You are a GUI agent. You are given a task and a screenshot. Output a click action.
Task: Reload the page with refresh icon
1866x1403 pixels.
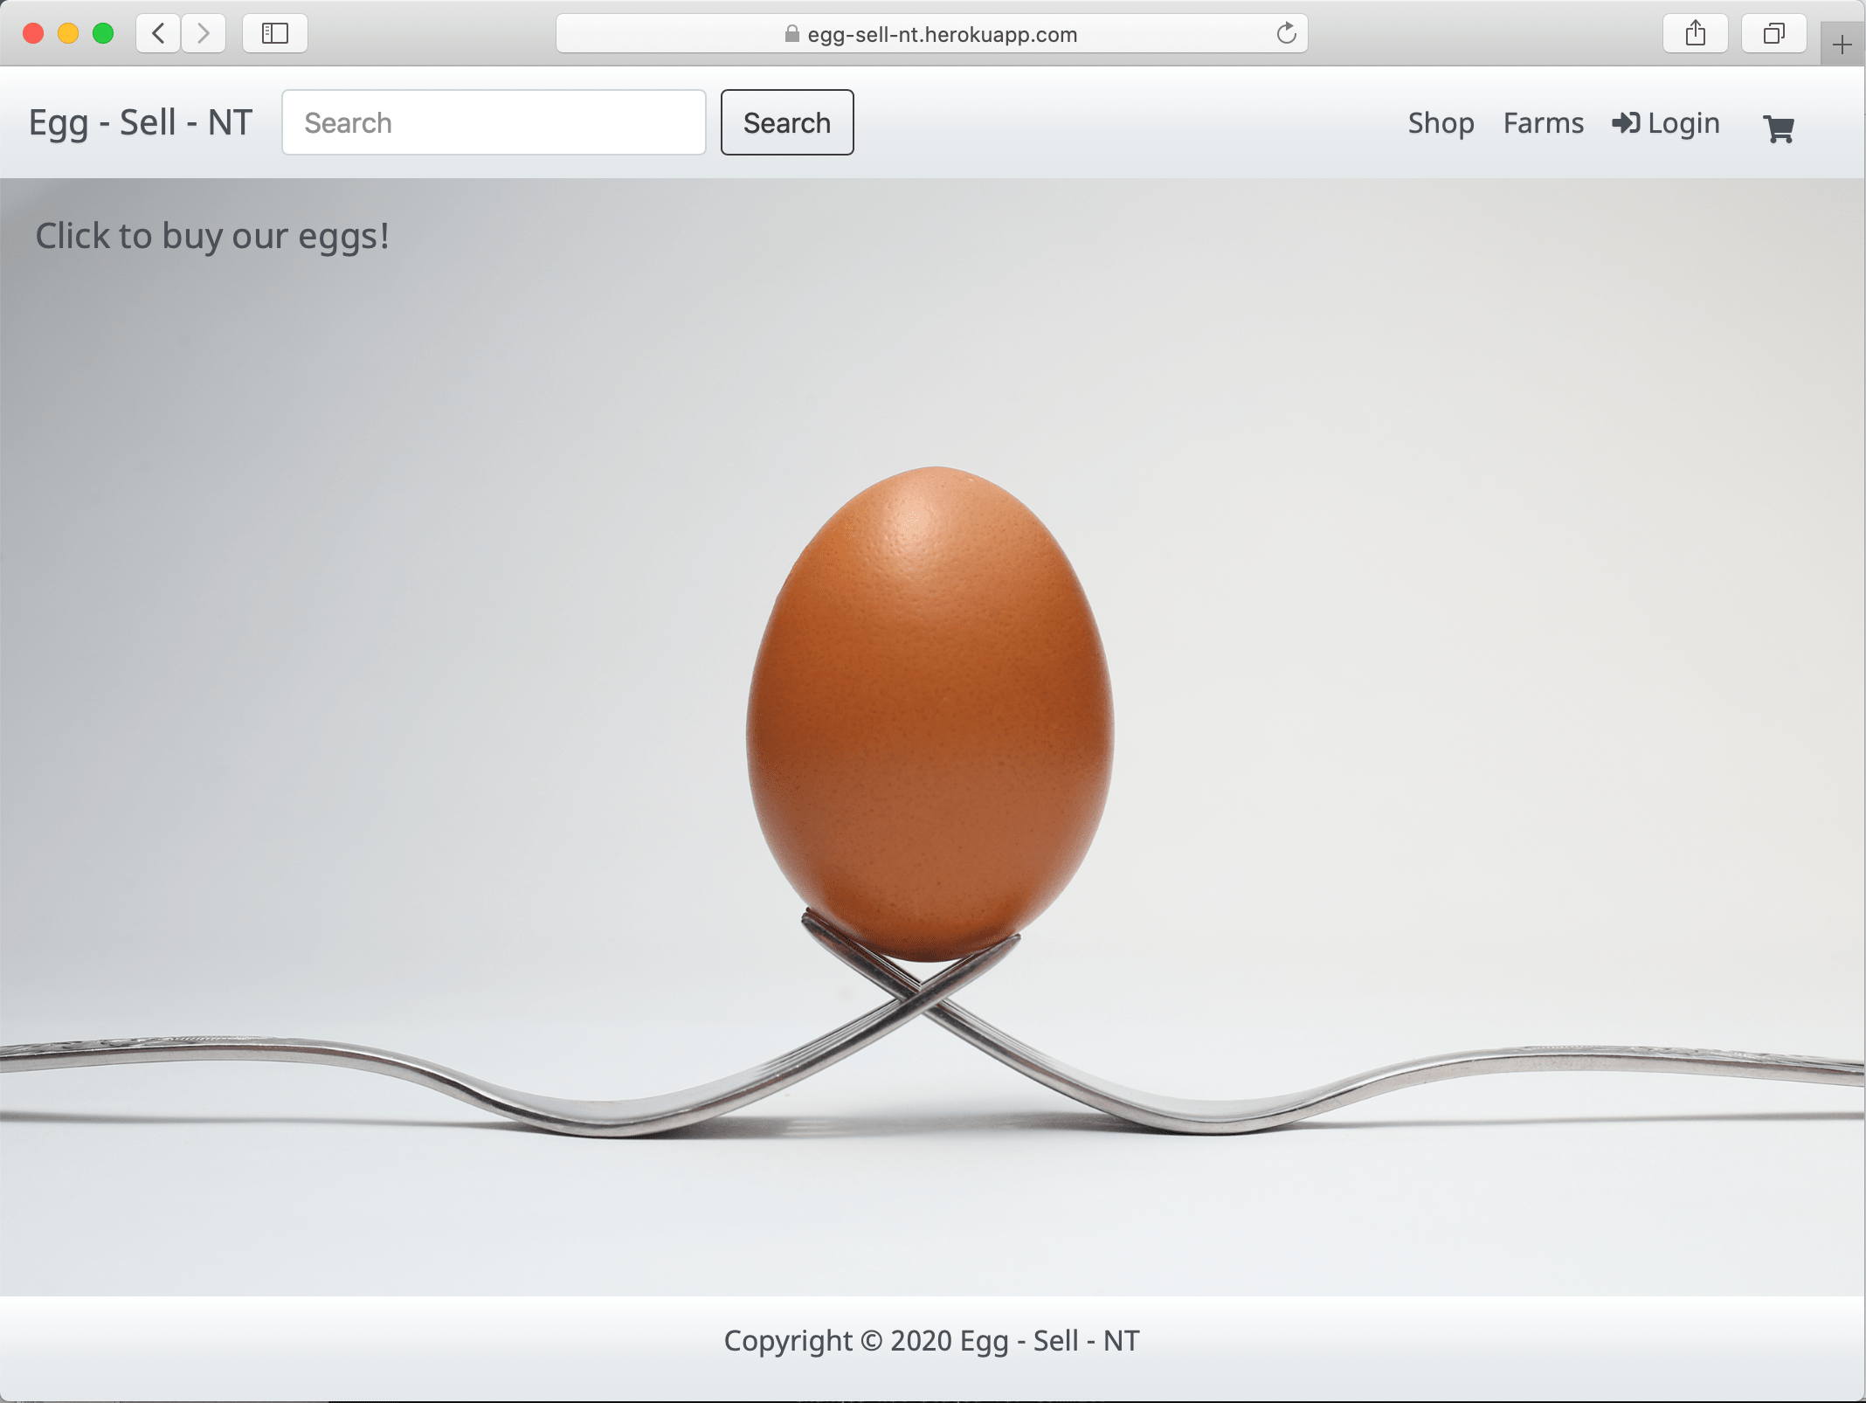1286,34
